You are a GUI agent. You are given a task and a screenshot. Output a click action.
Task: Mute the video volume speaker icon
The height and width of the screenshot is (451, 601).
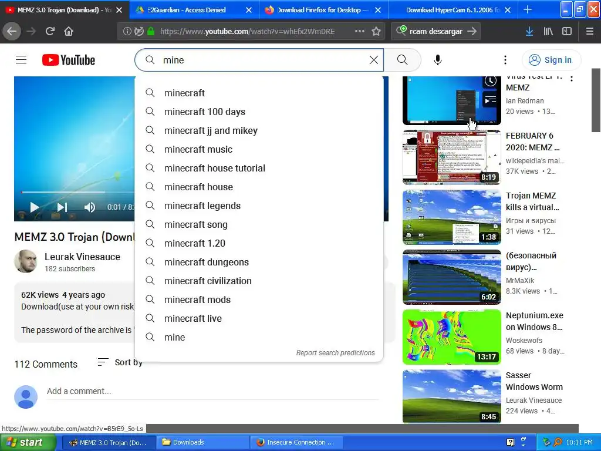click(x=89, y=207)
